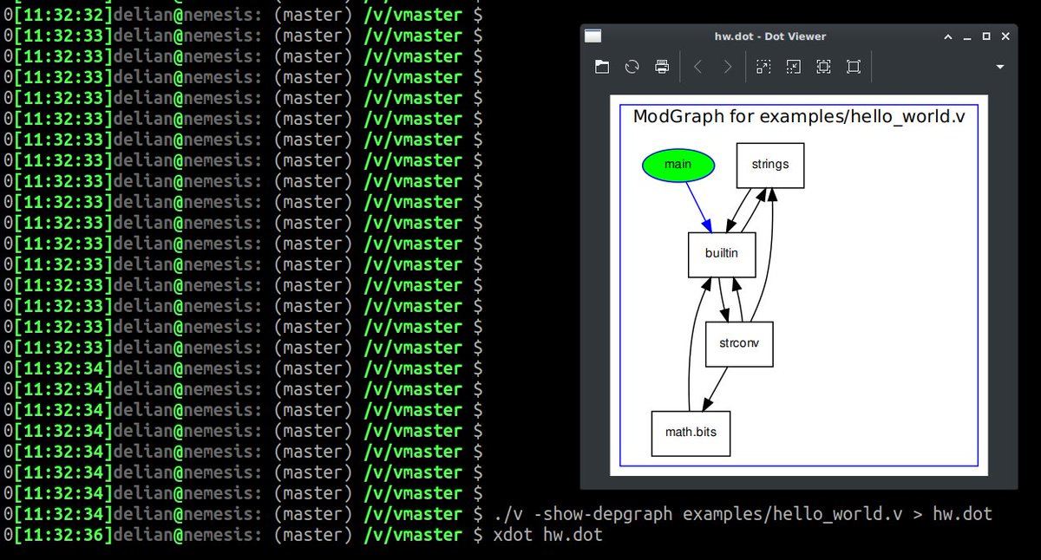Zoom in on the graph
Image resolution: width=1041 pixels, height=560 pixels.
tap(763, 66)
